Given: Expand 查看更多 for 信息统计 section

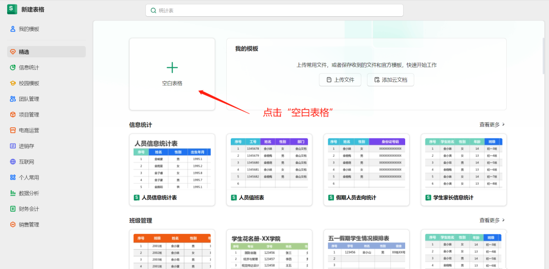Looking at the screenshot, I should click(492, 124).
